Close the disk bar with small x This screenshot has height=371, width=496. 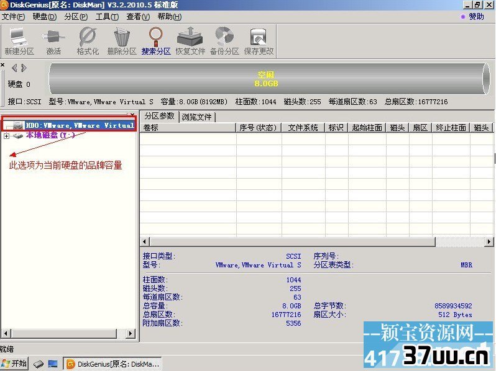pyautogui.click(x=2, y=65)
